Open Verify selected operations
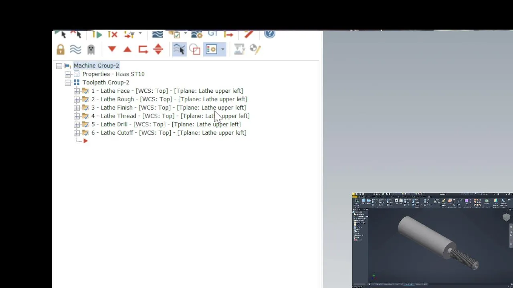Viewport: 513px width, 288px height. 174,35
